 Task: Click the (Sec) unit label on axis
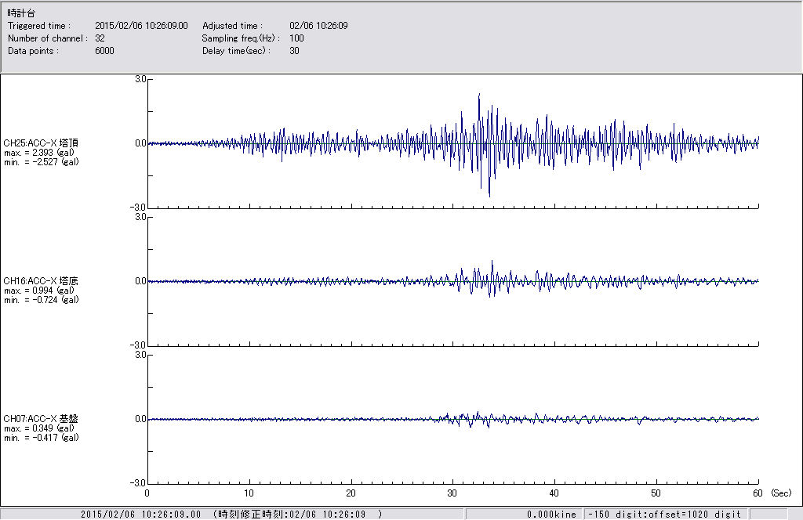(x=780, y=493)
